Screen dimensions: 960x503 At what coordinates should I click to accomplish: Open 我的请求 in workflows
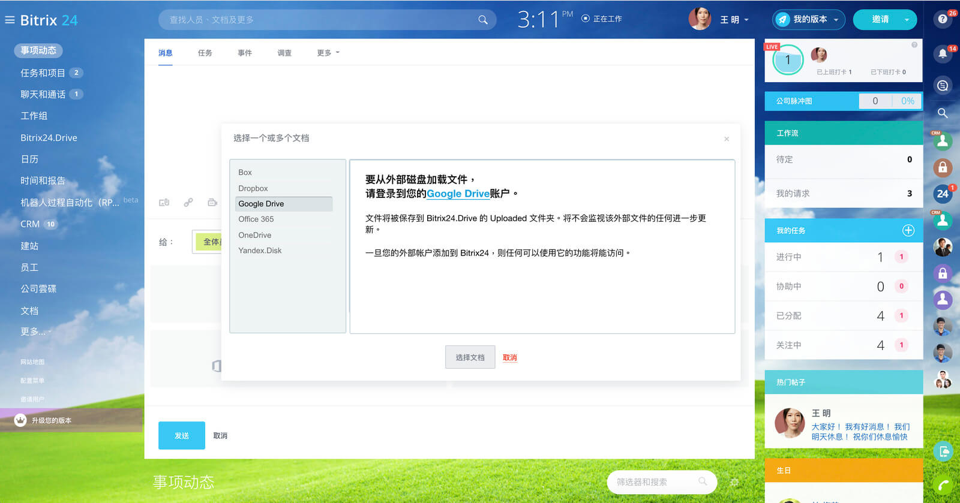pyautogui.click(x=844, y=193)
